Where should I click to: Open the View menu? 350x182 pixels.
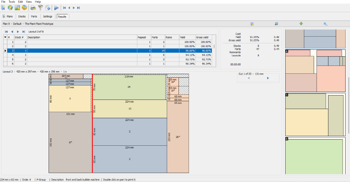coord(28,2)
